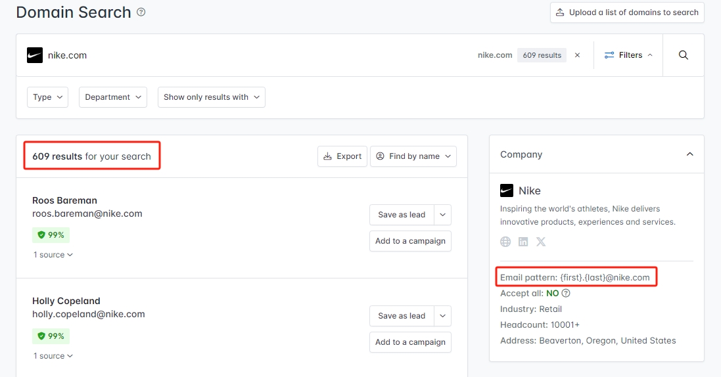The width and height of the screenshot is (721, 377).
Task: Expand 1 source under Holly Copeland
Action: pos(53,356)
